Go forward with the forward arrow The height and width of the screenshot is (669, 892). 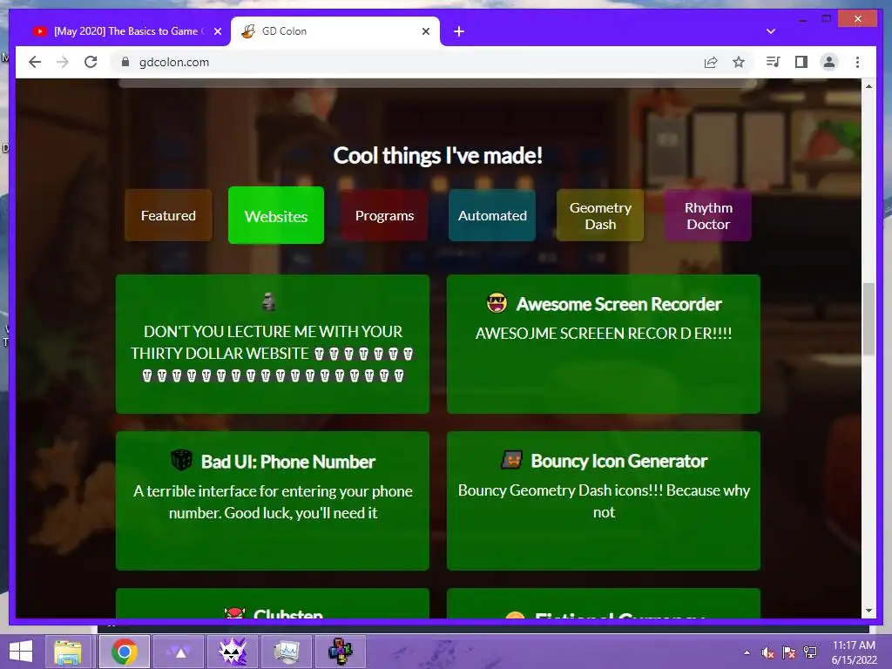(x=63, y=62)
